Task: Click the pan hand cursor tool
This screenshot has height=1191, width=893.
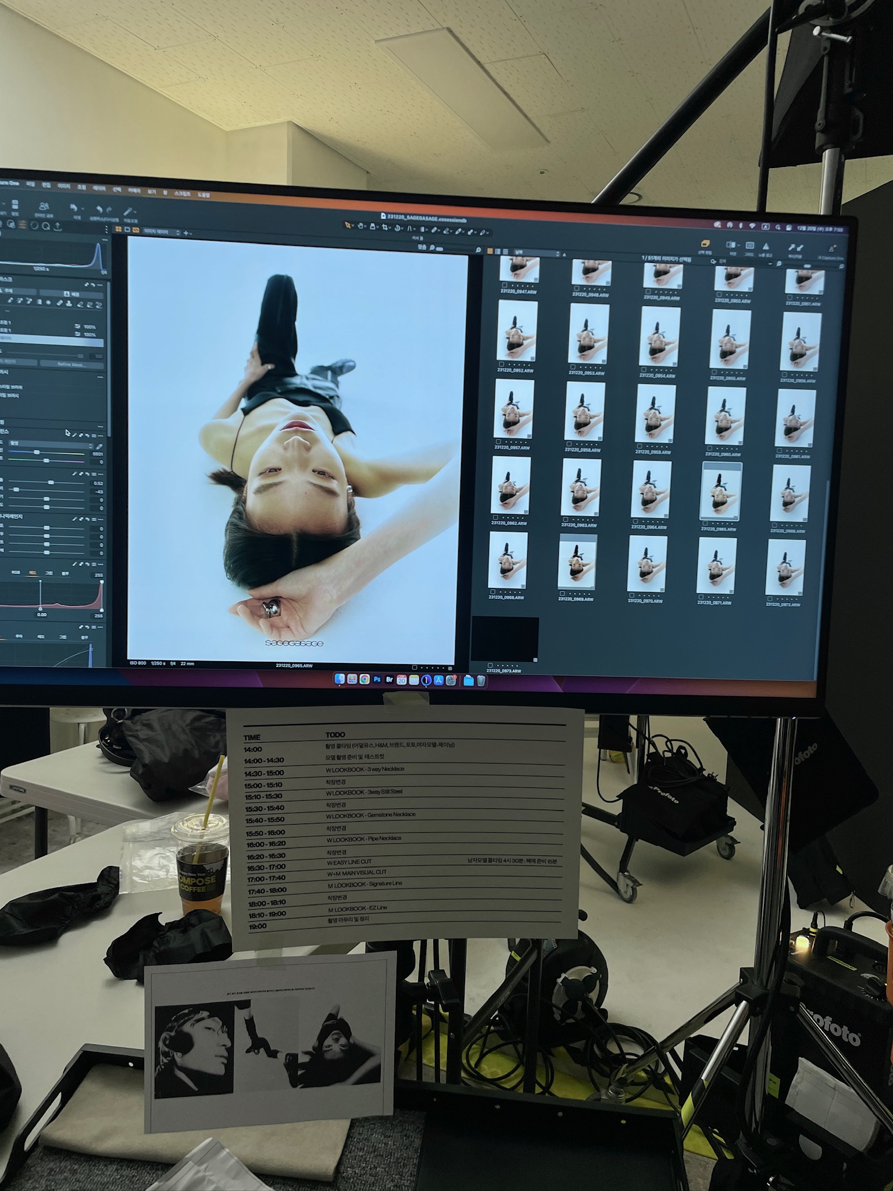Action: [360, 226]
